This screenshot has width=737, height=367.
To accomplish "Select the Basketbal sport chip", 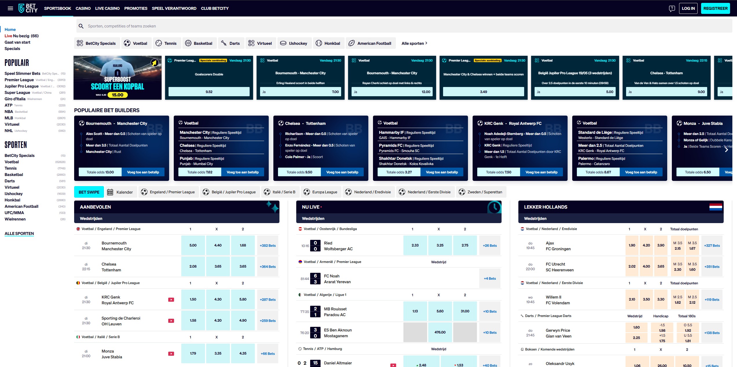I will pyautogui.click(x=199, y=43).
